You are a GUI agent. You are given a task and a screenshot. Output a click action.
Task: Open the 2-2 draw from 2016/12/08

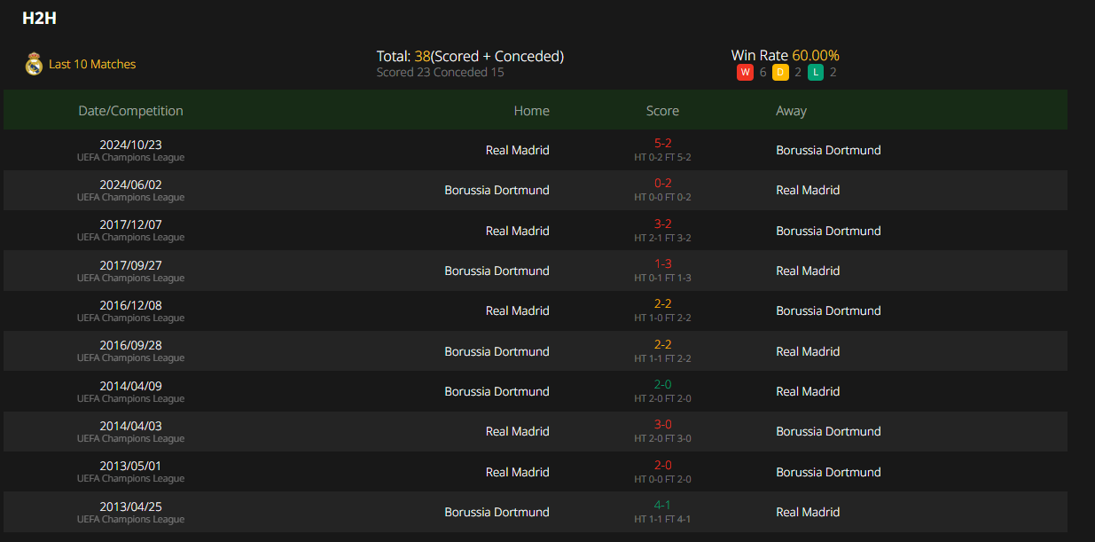(662, 303)
